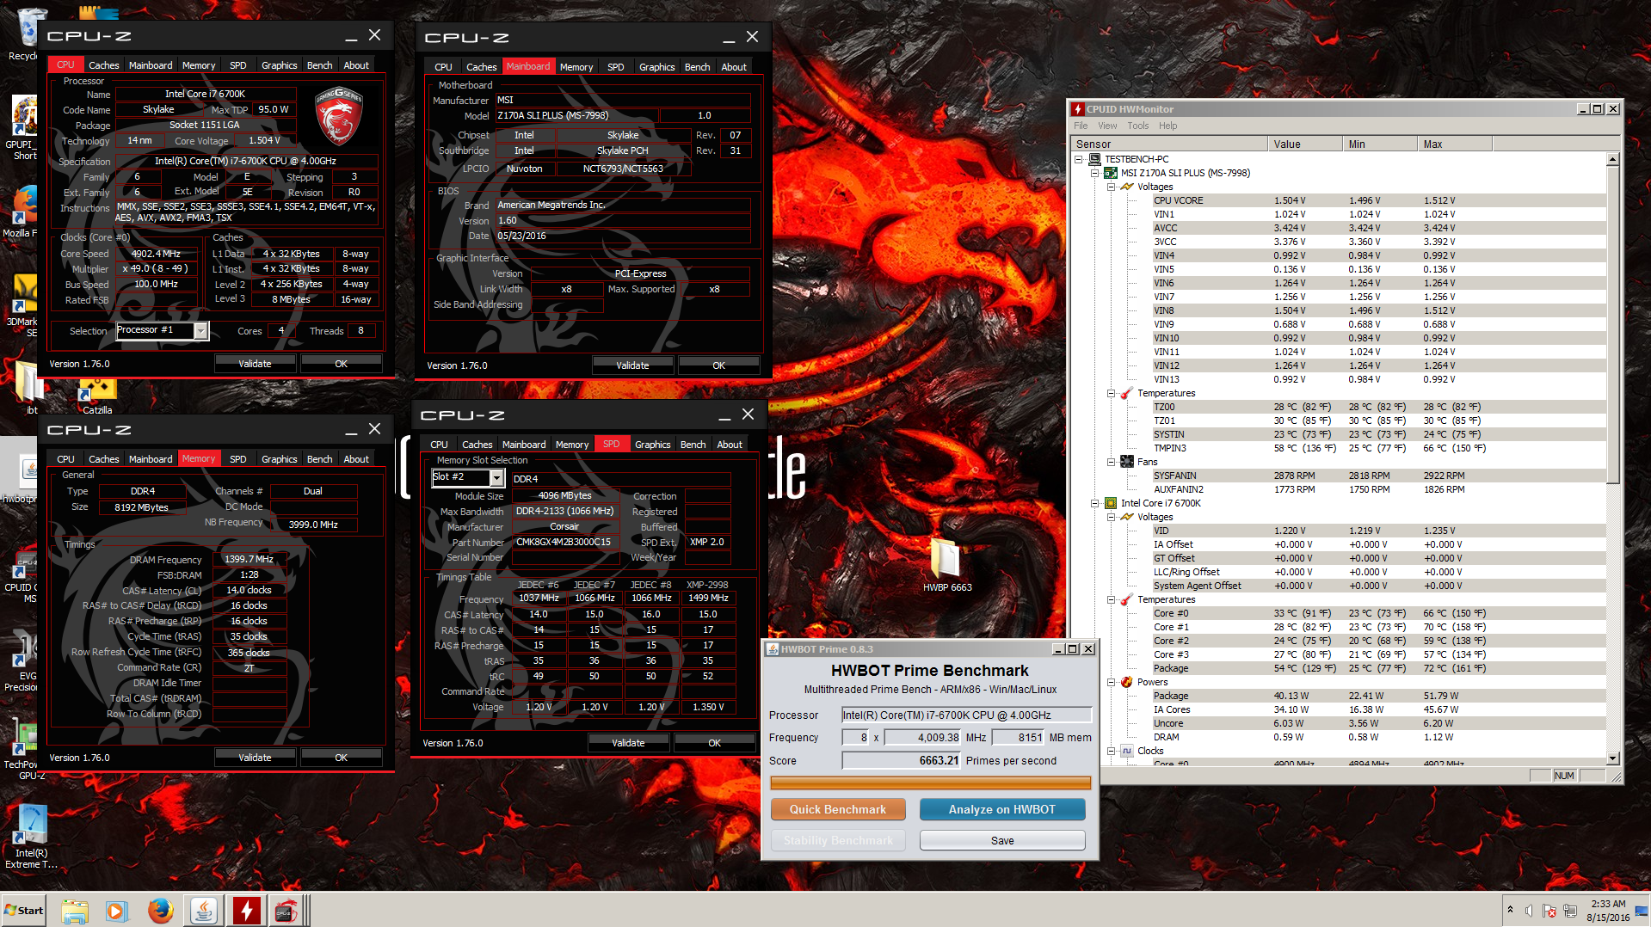
Task: Open the HWBP 6663 folder on desktop
Action: [946, 565]
